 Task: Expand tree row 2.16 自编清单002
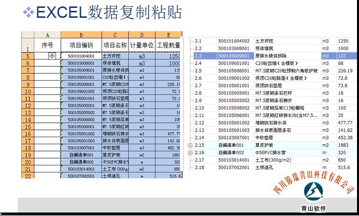click(x=191, y=152)
